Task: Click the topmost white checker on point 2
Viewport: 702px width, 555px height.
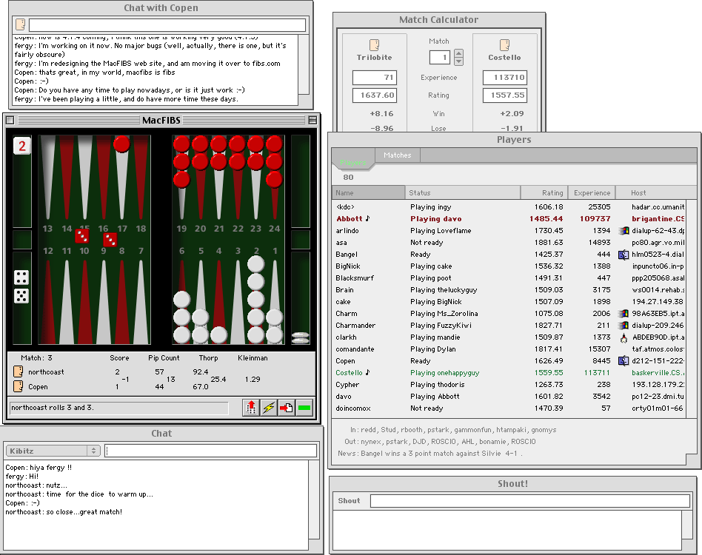Action: [x=255, y=264]
